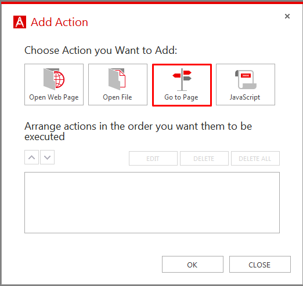Click the red compass app logo
This screenshot has height=286, width=303.
click(x=20, y=22)
